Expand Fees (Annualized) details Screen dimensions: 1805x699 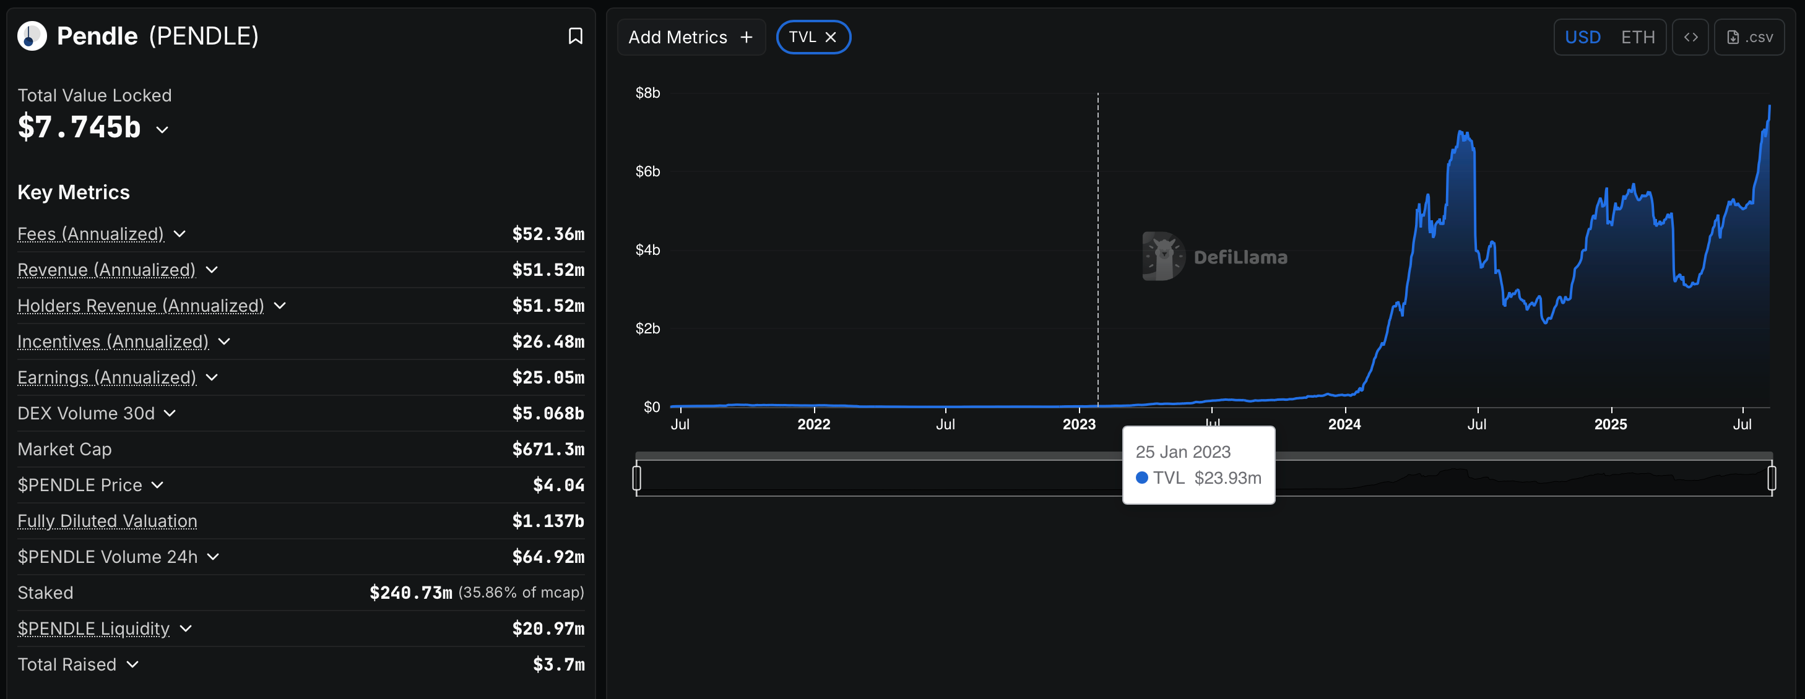180,234
